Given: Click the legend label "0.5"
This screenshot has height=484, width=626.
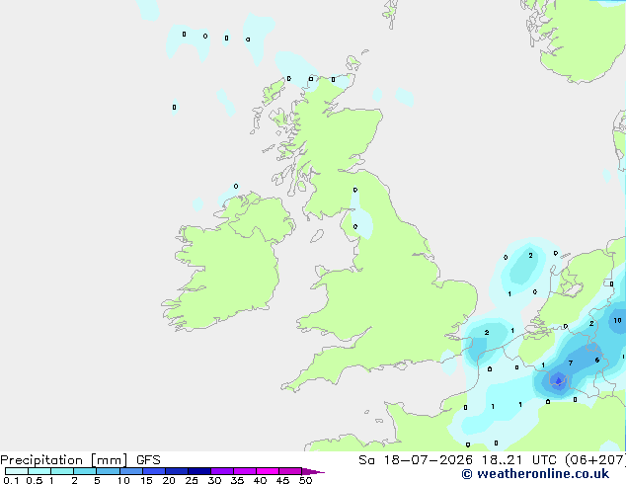Looking at the screenshot, I should click(35, 480).
